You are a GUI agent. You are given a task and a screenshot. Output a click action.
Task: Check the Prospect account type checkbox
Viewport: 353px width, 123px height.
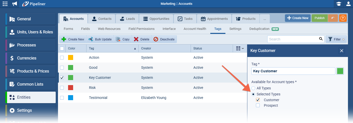tap(258, 105)
